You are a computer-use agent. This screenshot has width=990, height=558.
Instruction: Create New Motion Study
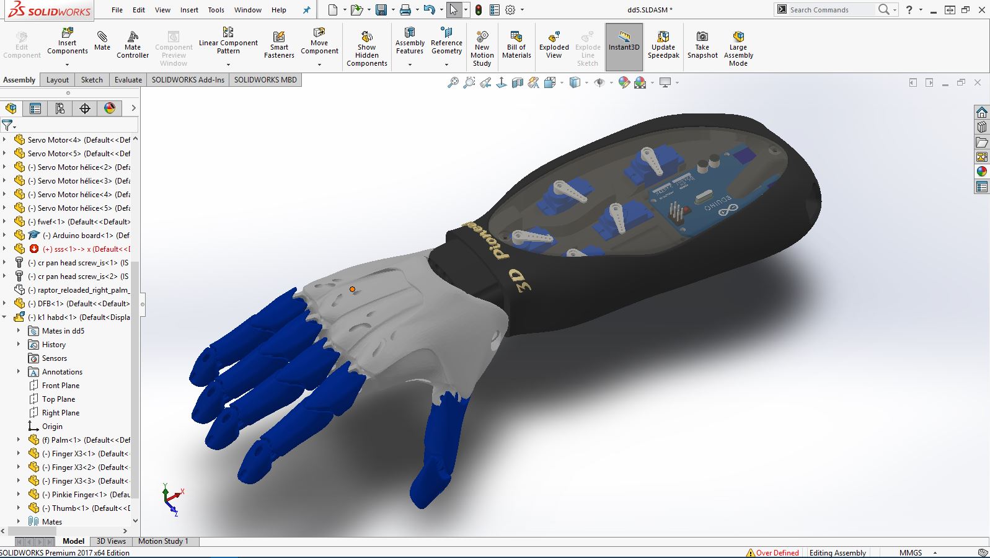point(482,48)
